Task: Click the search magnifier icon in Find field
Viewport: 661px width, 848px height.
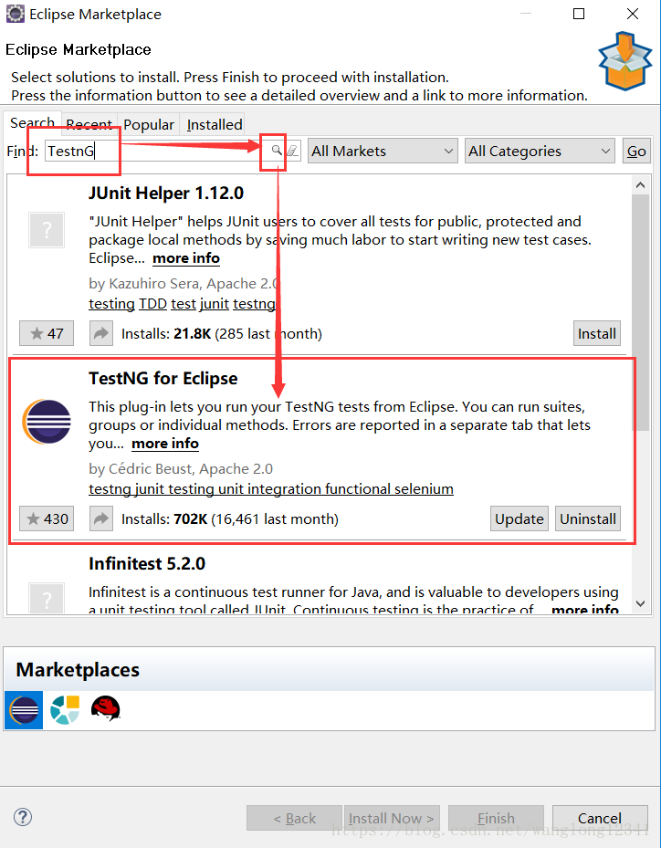Action: 277,151
